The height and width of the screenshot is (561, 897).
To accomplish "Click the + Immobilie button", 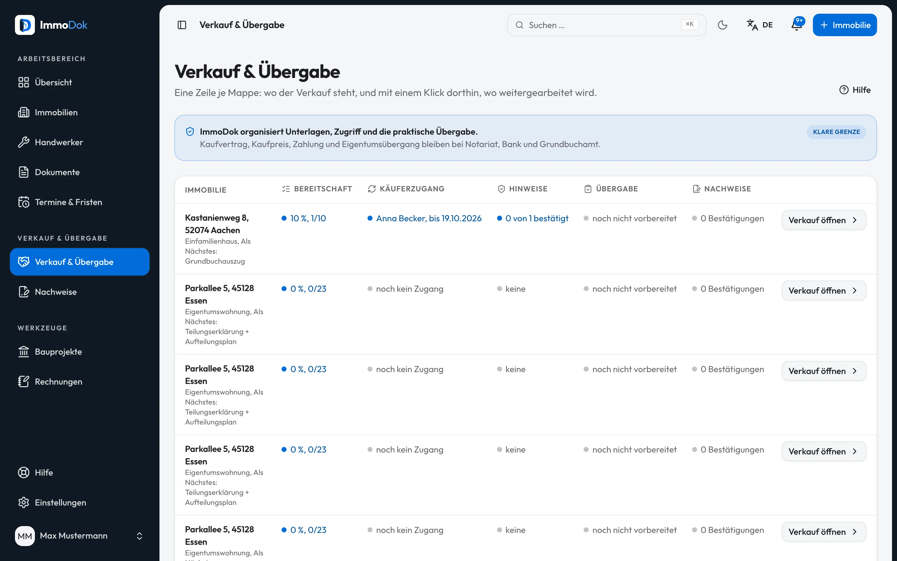I will pyautogui.click(x=845, y=25).
